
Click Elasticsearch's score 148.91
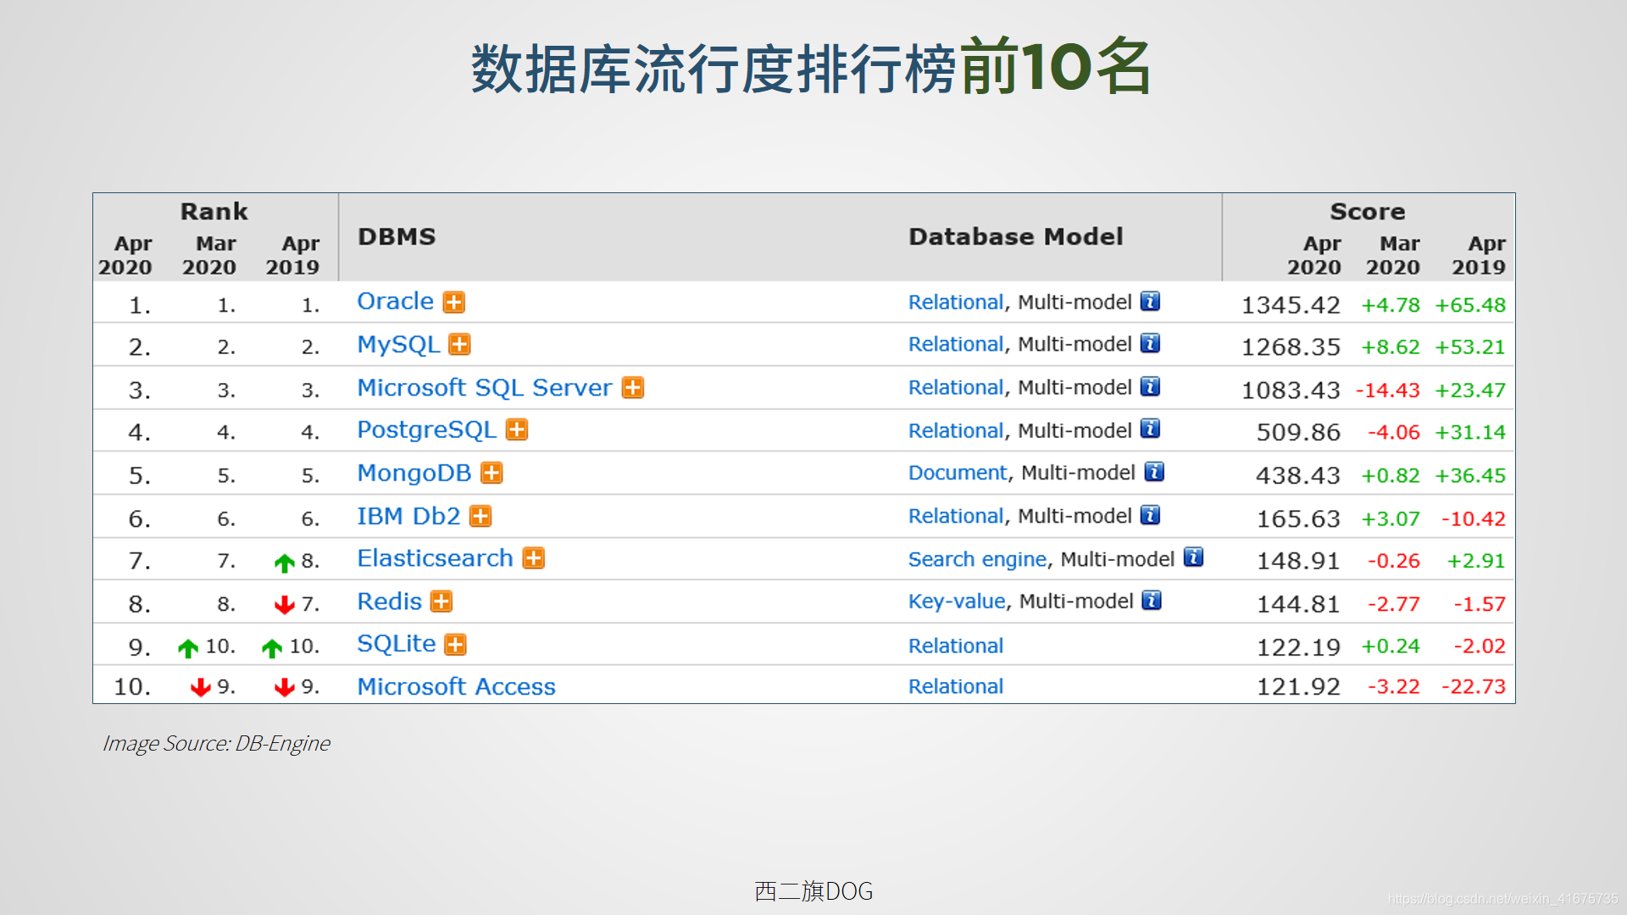point(1298,562)
